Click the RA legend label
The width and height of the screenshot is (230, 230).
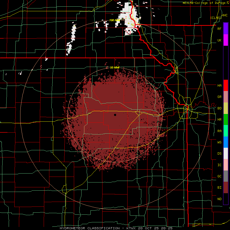219,131
